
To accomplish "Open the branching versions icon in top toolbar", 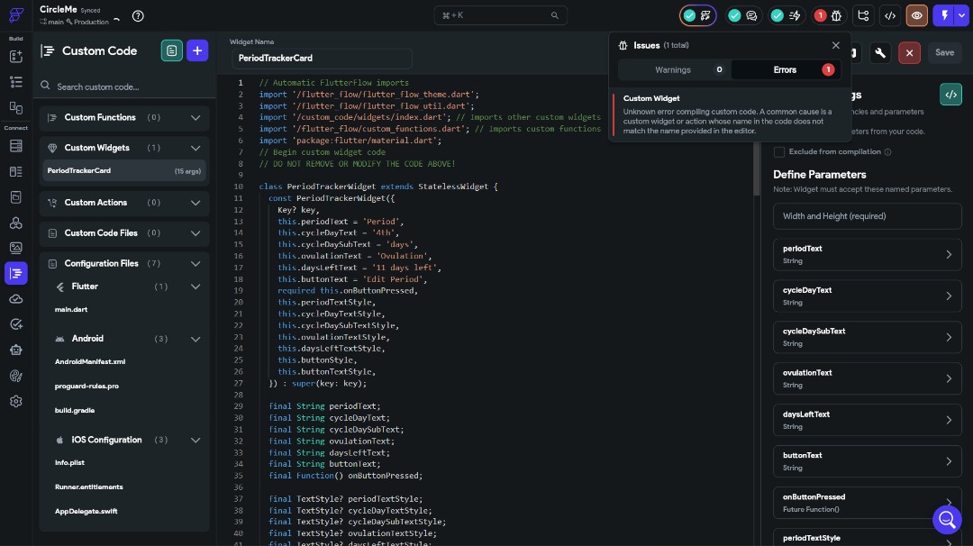I will [861, 15].
